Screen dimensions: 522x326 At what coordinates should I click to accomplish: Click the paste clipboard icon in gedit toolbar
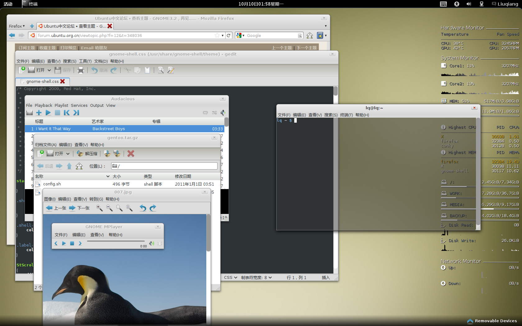(x=147, y=70)
